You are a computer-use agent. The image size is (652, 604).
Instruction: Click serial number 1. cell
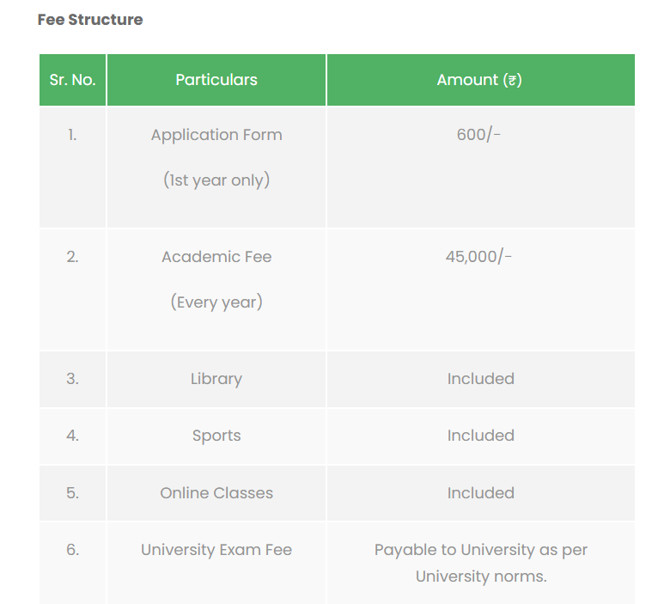point(72,135)
